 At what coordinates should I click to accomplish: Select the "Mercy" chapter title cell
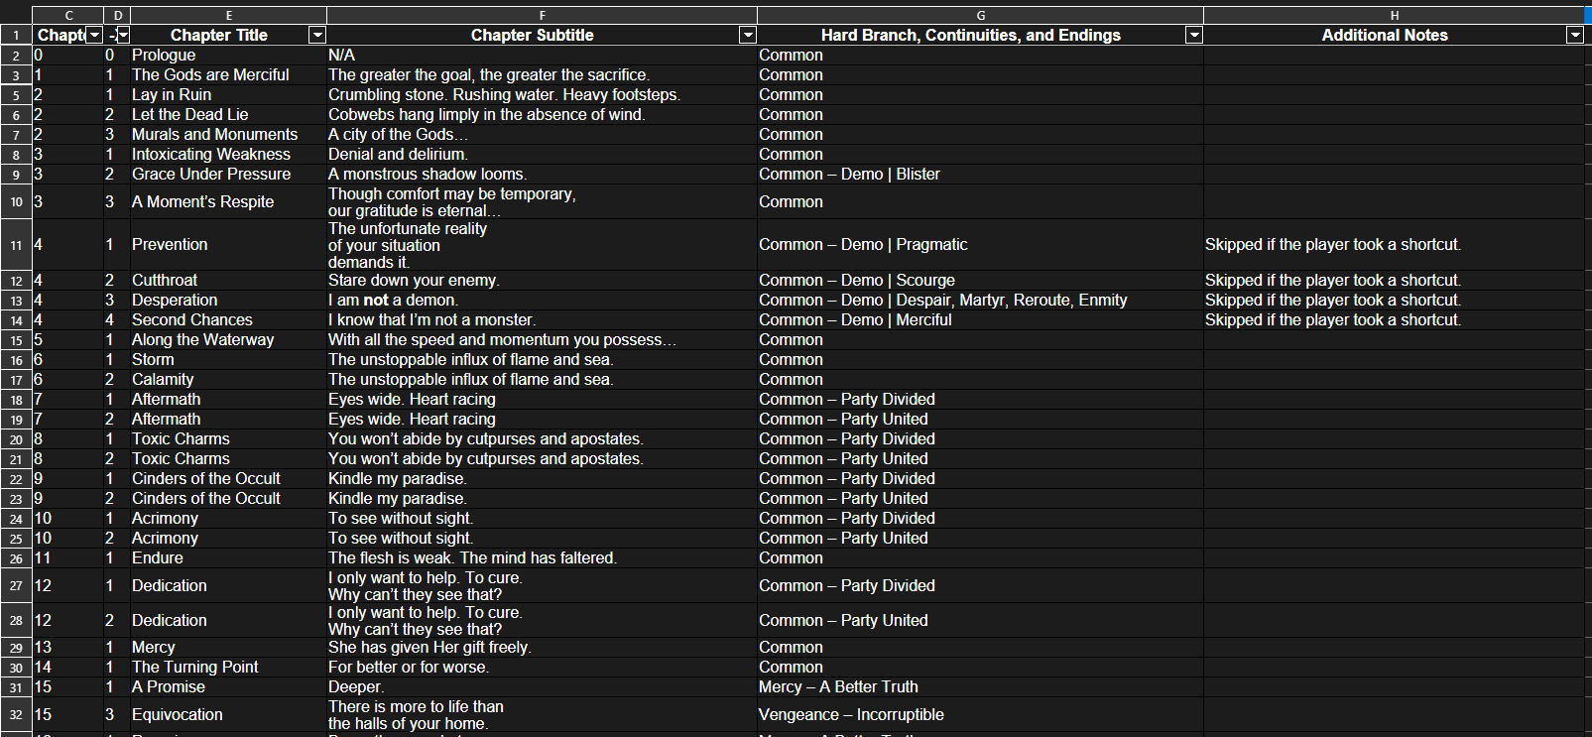229,648
